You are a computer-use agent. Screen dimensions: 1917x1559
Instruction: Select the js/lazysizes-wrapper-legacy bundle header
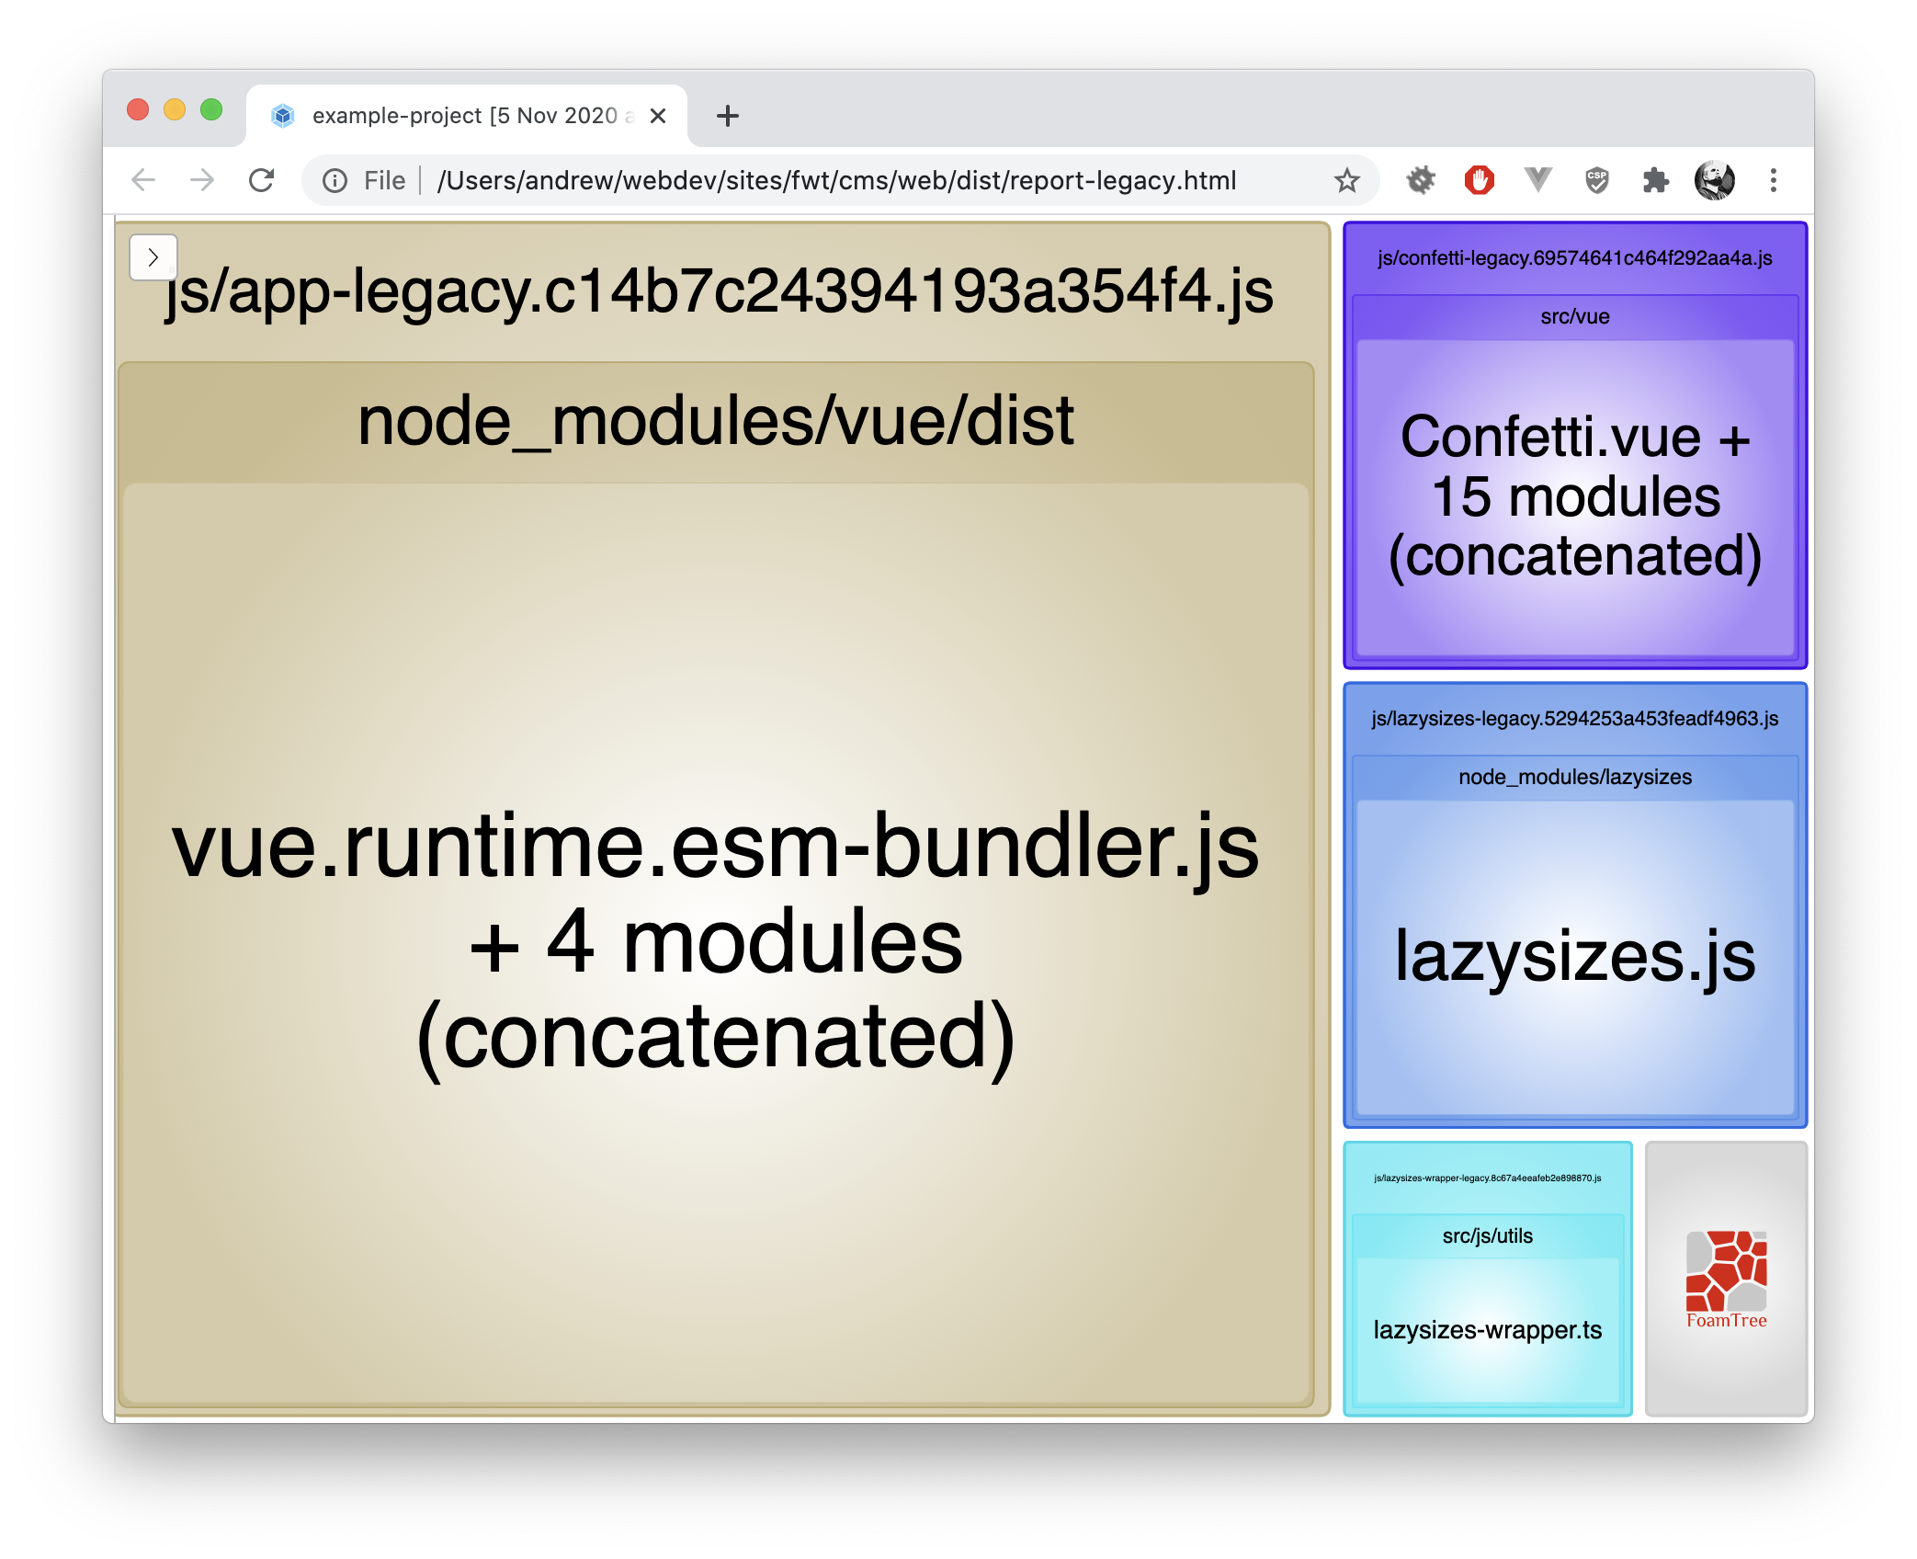click(x=1488, y=1178)
